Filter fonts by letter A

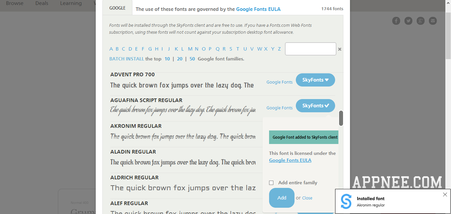[x=111, y=49]
